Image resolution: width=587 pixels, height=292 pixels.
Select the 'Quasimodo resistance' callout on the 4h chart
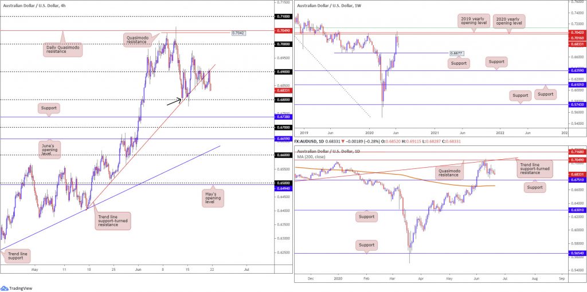click(139, 41)
